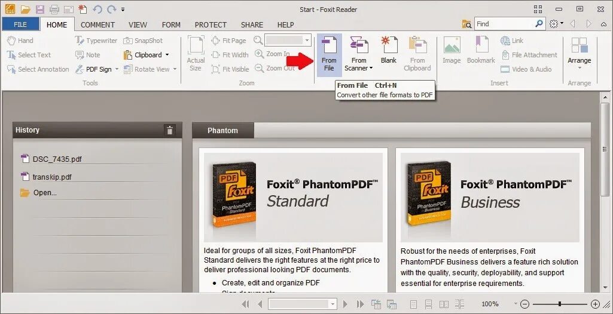Viewport: 613px width, 314px height.
Task: Choose the Select Annotation tool
Action: click(38, 69)
